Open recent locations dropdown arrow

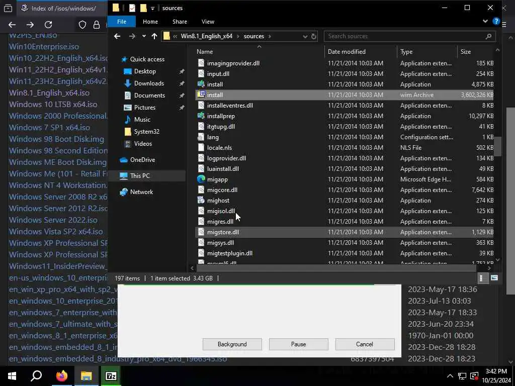(144, 36)
